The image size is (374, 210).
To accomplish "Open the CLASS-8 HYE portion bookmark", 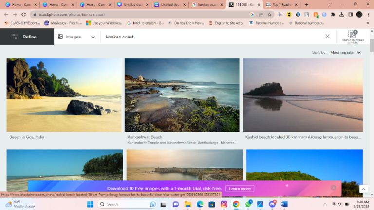I will (22, 23).
